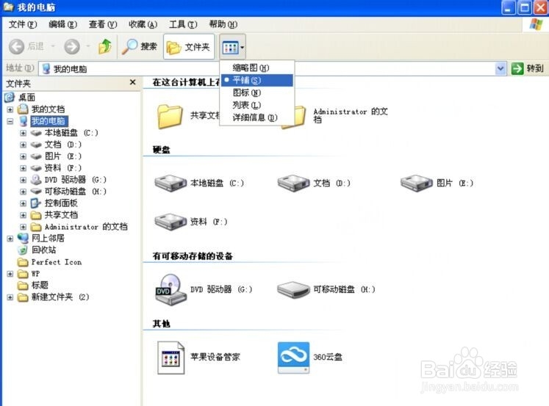Expand DVD 驱动器 (G:) tree node

pos(23,180)
